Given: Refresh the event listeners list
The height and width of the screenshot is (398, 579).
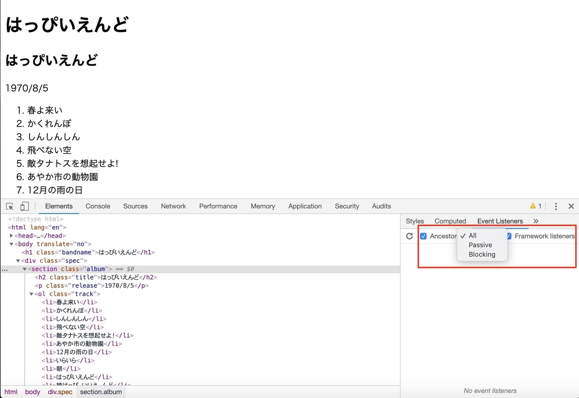Looking at the screenshot, I should tap(410, 236).
